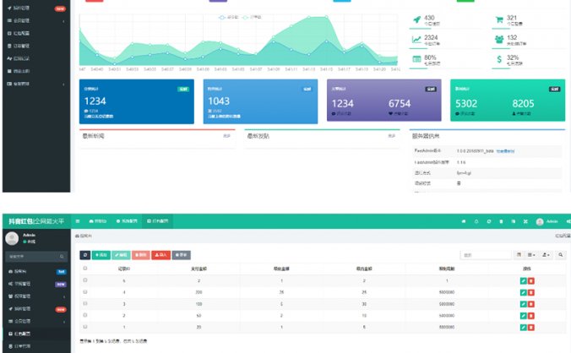Open the export dropdown in the table toolbar

[x=547, y=254]
